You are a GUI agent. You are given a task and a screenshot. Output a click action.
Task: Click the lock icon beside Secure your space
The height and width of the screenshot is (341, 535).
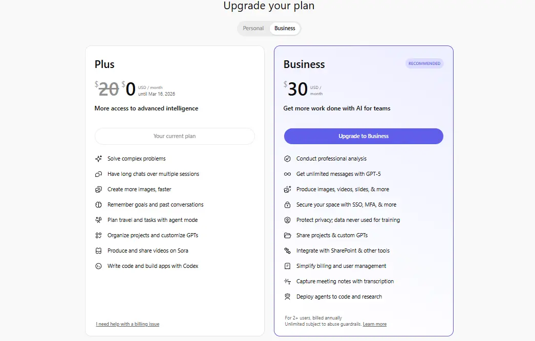288,204
